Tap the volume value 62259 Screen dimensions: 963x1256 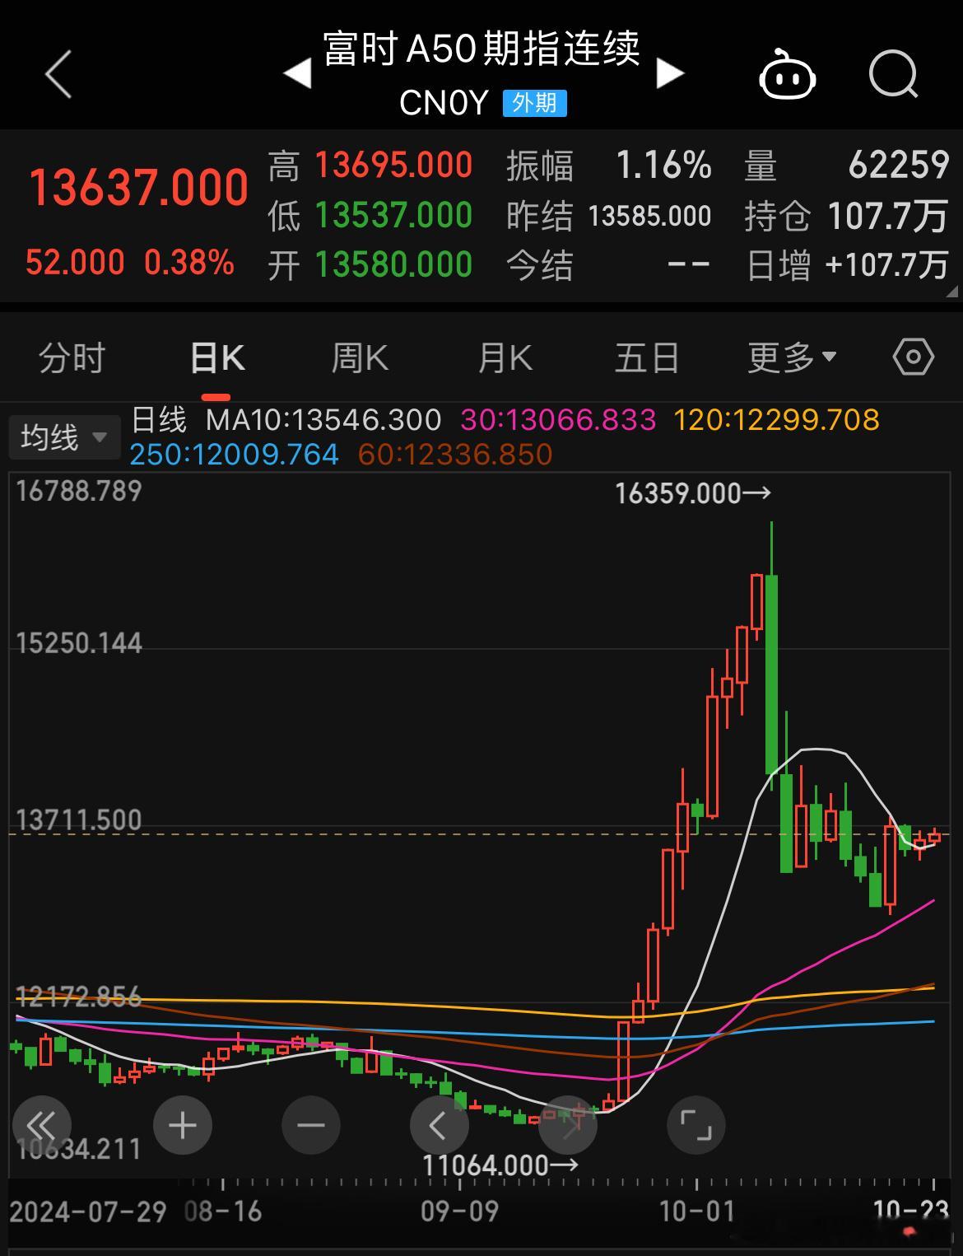(899, 166)
